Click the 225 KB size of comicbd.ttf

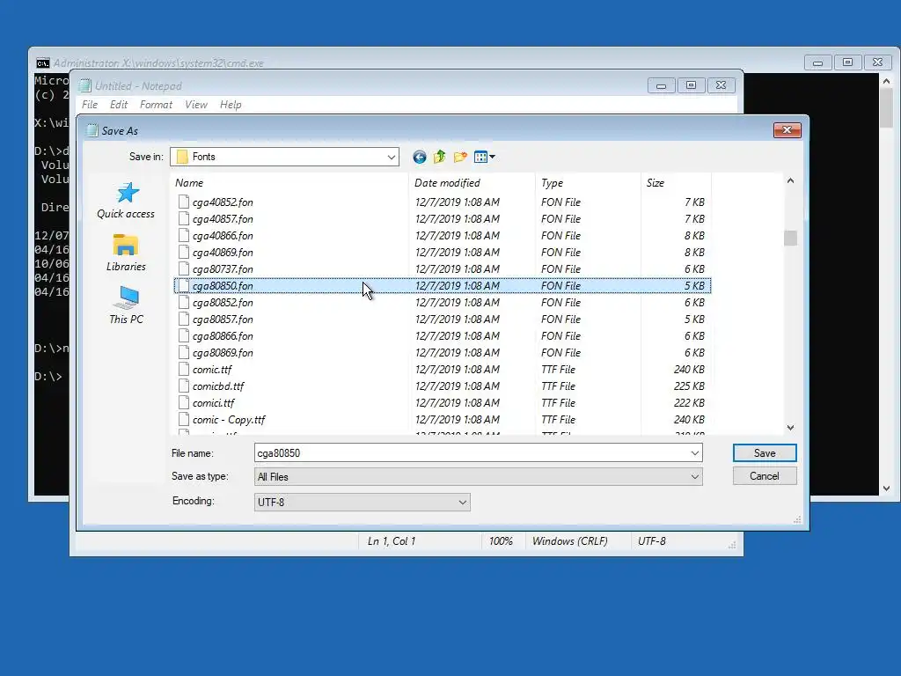tap(689, 386)
